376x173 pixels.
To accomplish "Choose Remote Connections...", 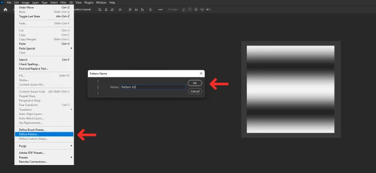I will pyautogui.click(x=44, y=162).
